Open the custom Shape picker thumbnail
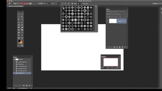The width and height of the screenshot is (162, 91). coord(79,4)
